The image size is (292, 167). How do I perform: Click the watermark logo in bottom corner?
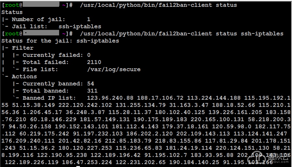(x=269, y=158)
